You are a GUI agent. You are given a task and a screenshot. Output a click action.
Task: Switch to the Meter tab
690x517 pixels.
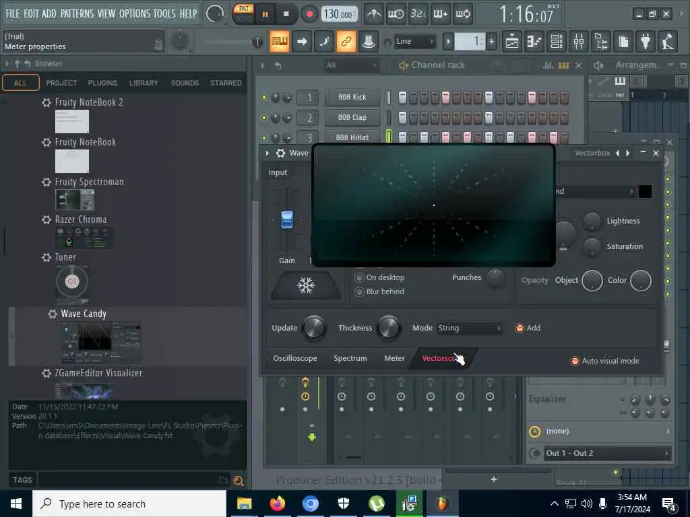(394, 358)
